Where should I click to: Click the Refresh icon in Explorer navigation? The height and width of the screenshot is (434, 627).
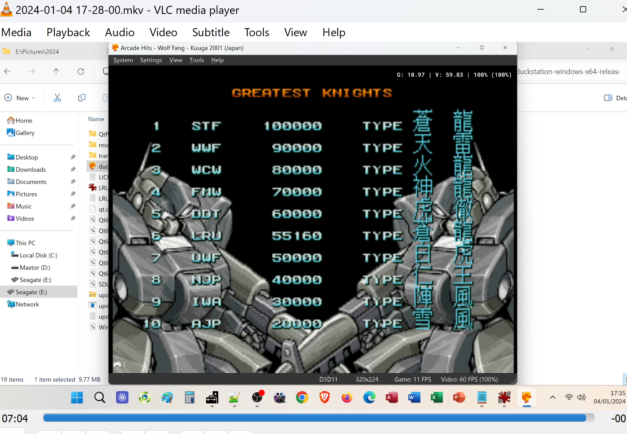[x=81, y=72]
